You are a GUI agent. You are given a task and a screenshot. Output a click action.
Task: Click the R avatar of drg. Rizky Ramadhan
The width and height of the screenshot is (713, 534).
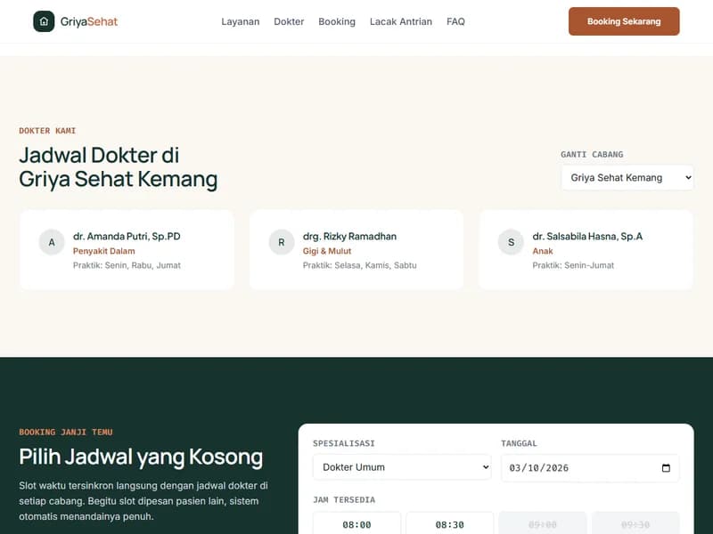[282, 242]
